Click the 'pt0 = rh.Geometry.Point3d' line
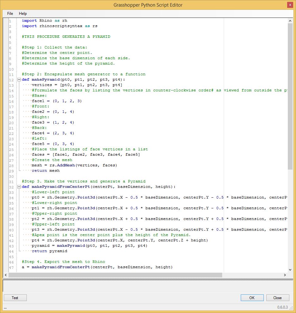296x313 pixels. point(159,197)
